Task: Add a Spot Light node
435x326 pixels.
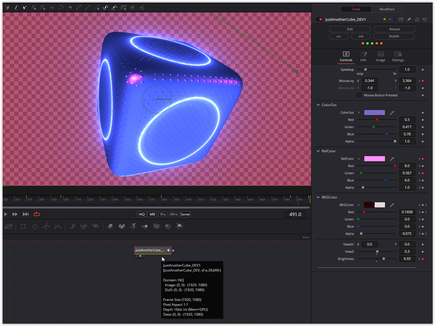Action: pyautogui.click(x=168, y=226)
